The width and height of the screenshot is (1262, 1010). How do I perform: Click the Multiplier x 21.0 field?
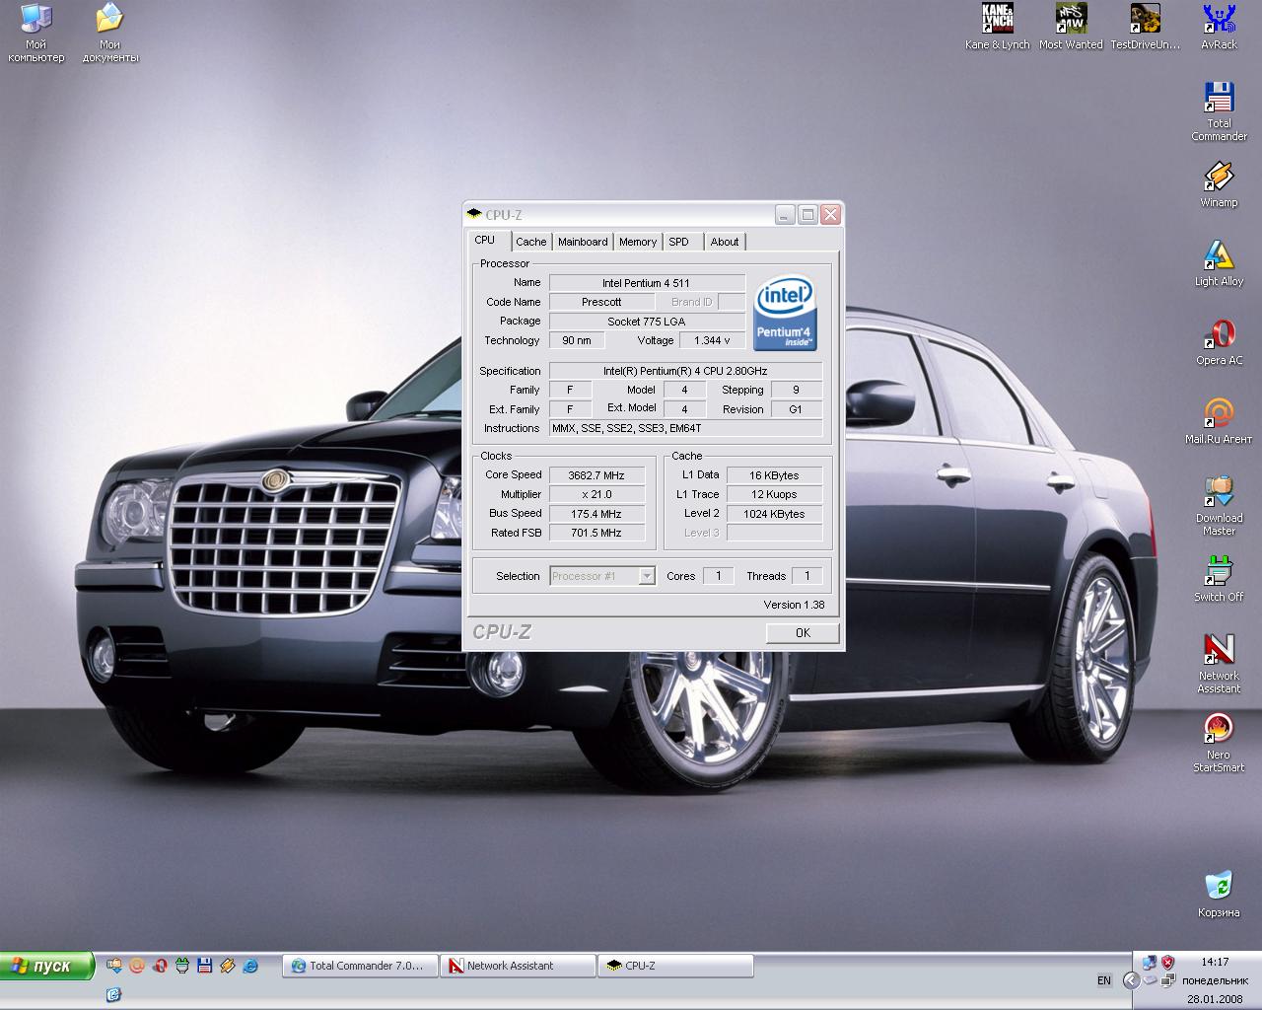pyautogui.click(x=596, y=494)
